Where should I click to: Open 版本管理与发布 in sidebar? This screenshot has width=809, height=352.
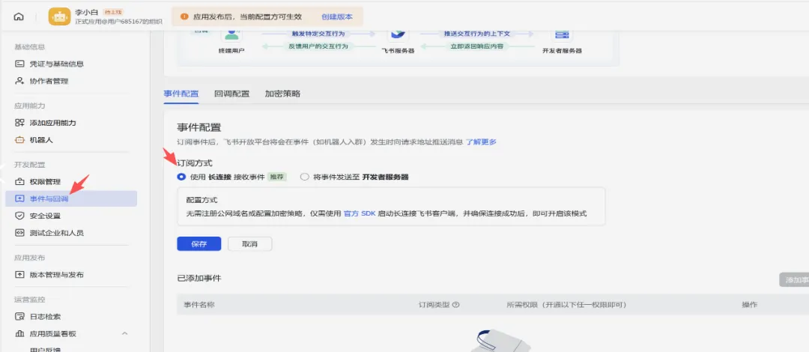(56, 275)
